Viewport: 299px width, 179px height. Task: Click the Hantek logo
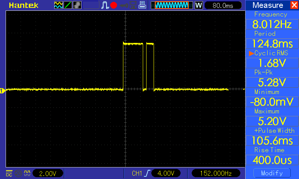pyautogui.click(x=24, y=5)
